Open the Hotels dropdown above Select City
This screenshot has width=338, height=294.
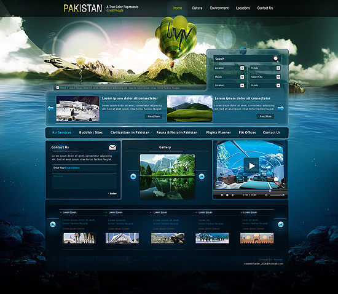point(265,68)
